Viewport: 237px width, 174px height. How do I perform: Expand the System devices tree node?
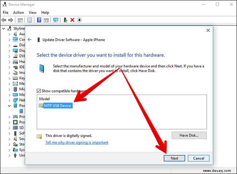coord(9,150)
